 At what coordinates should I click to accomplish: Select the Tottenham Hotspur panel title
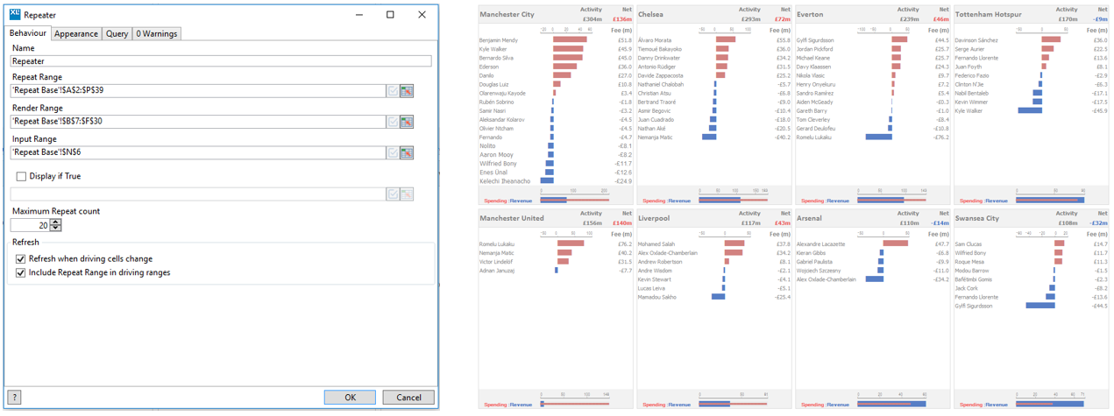pos(988,15)
